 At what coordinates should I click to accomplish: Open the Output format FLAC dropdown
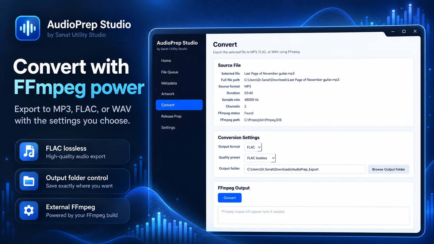pos(253,147)
